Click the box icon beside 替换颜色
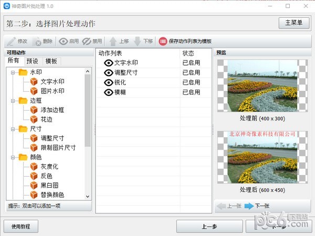315x236 pixels. click(x=34, y=195)
